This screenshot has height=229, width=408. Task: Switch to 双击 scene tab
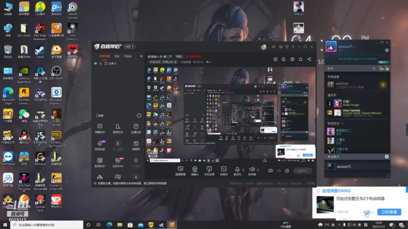click(x=117, y=56)
